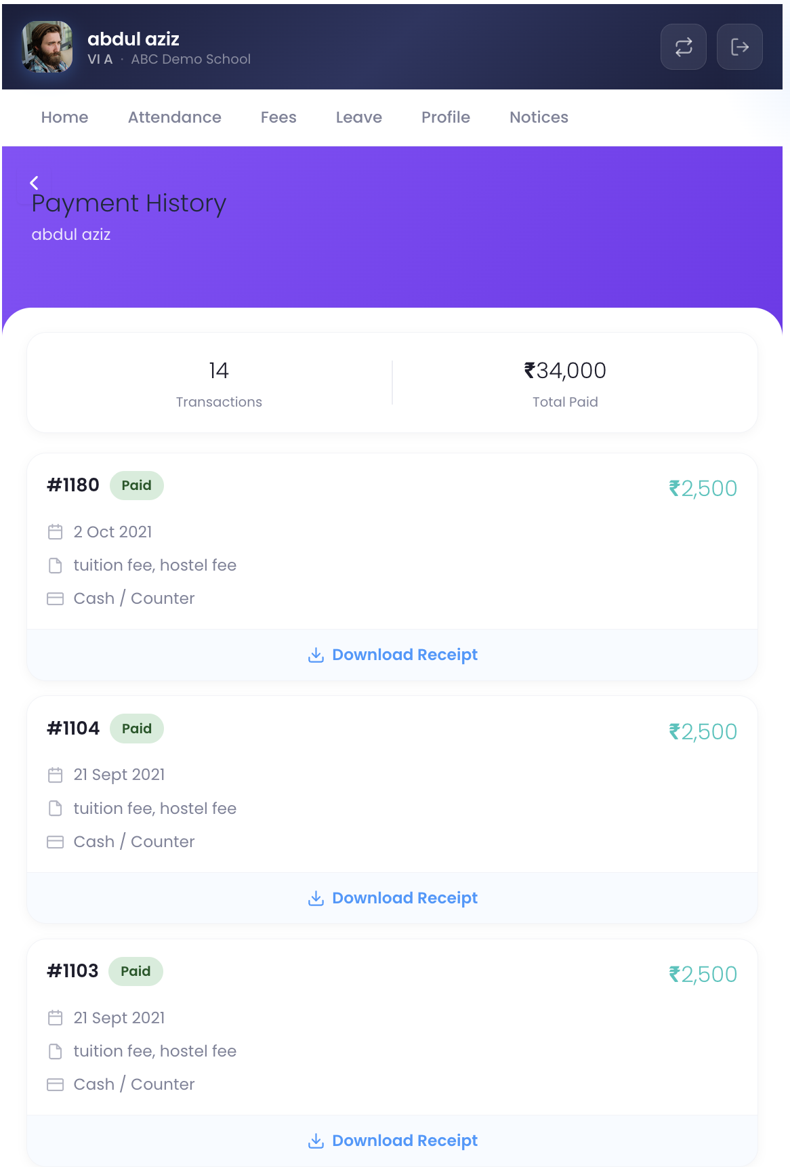790x1167 pixels.
Task: Open the Attendance tab
Action: (174, 117)
